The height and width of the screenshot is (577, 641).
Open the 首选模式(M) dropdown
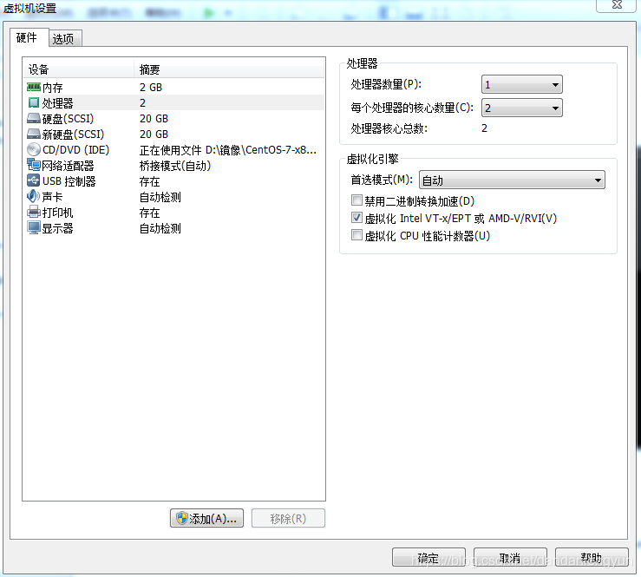[512, 180]
